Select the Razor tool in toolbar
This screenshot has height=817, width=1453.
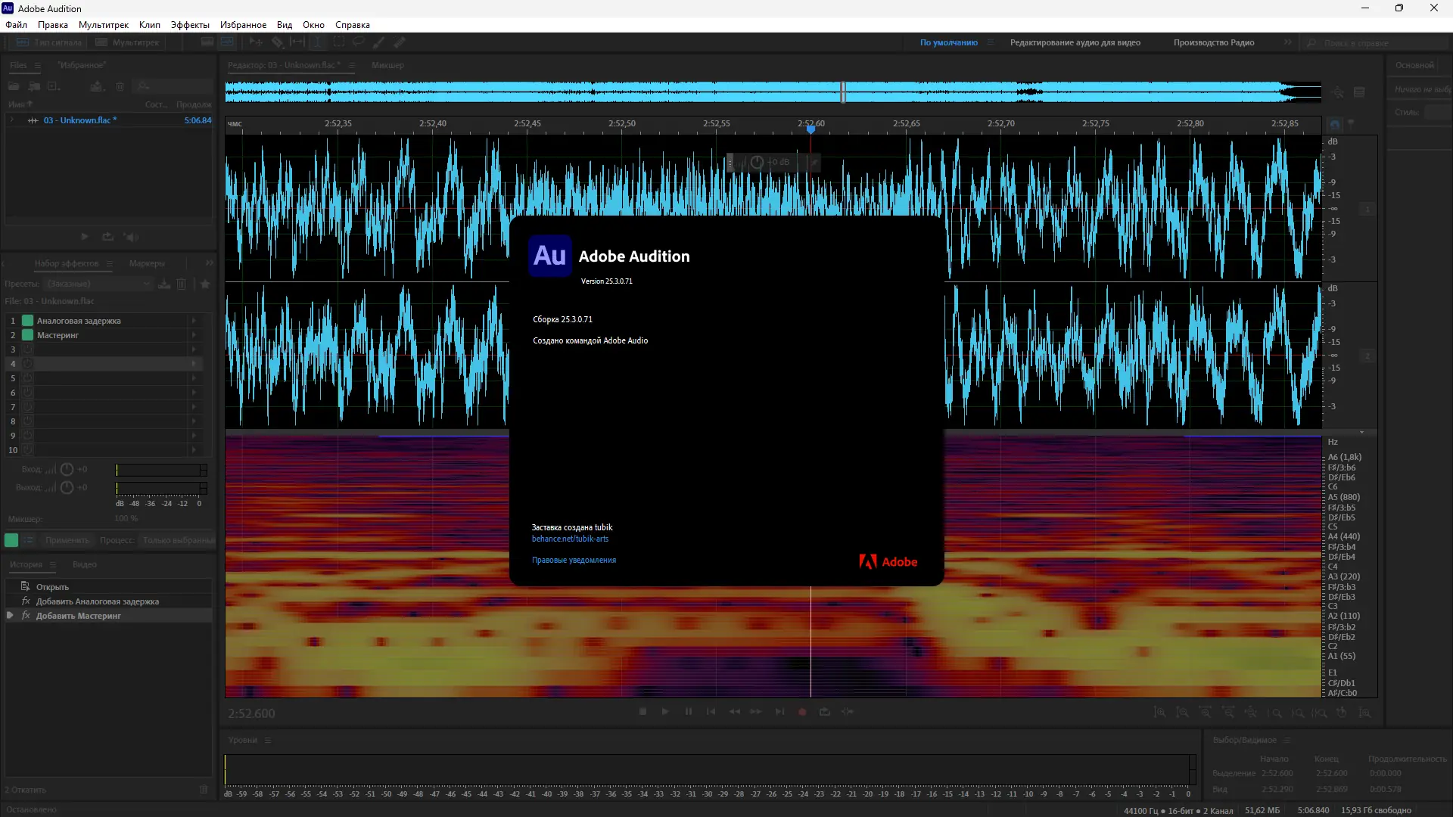277,42
